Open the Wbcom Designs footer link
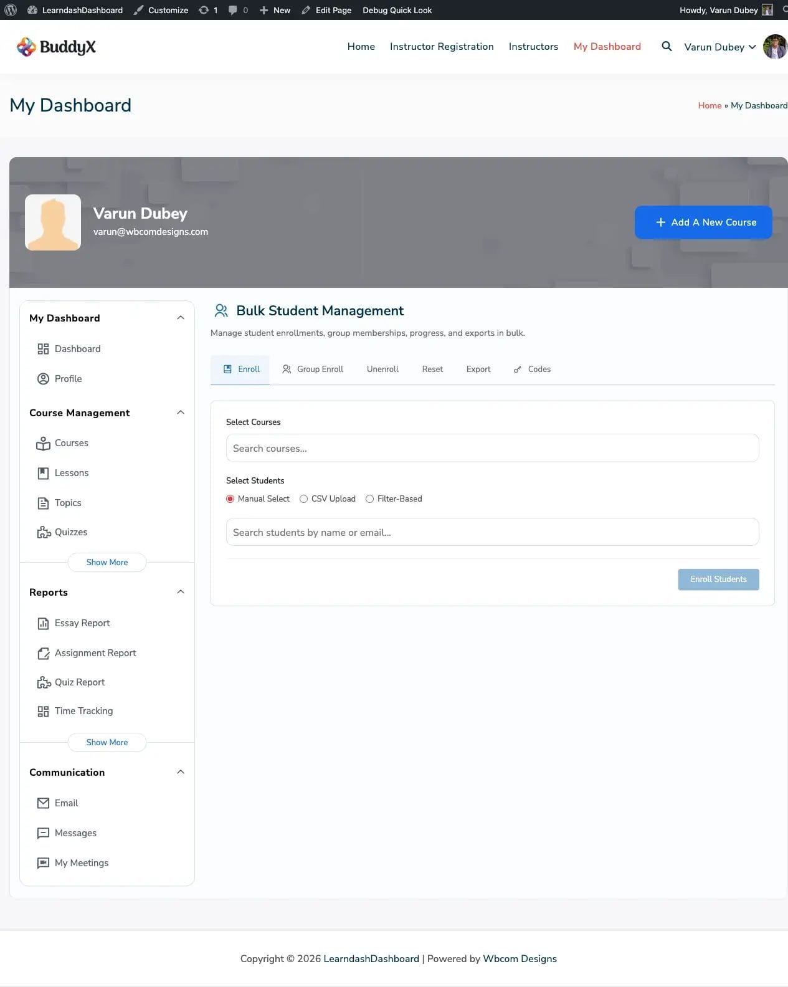Image resolution: width=788 pixels, height=987 pixels. coord(520,959)
